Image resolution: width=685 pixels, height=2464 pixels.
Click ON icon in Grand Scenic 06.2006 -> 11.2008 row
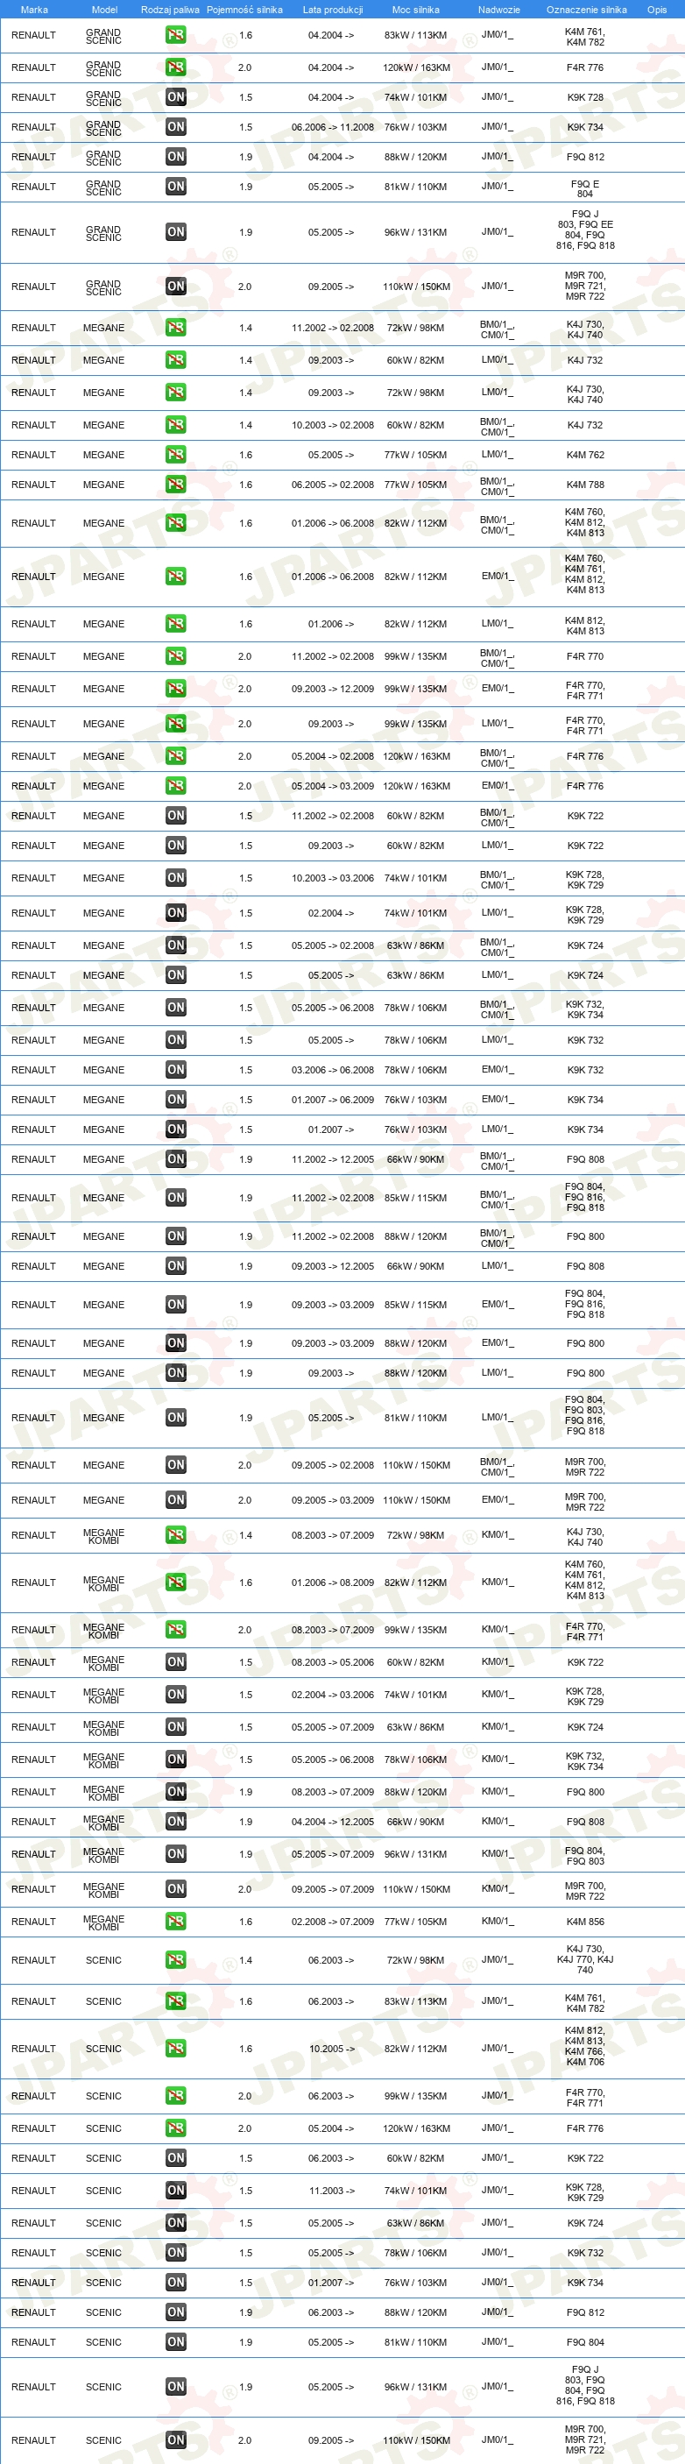pos(176,127)
